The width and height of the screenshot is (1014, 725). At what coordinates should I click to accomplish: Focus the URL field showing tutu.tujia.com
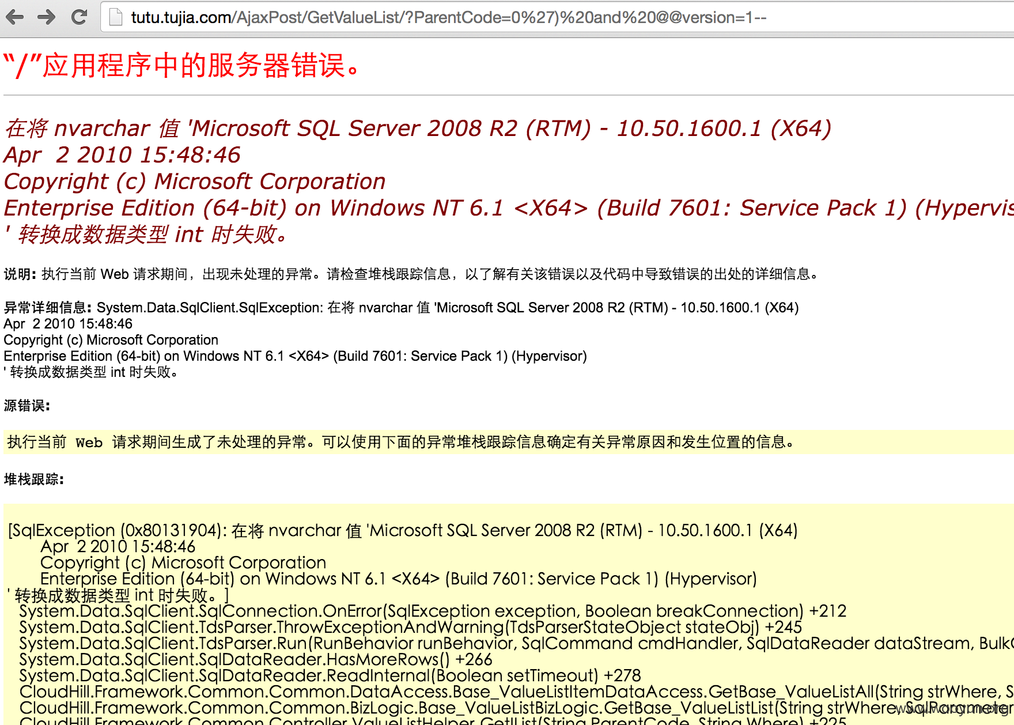tap(556, 17)
